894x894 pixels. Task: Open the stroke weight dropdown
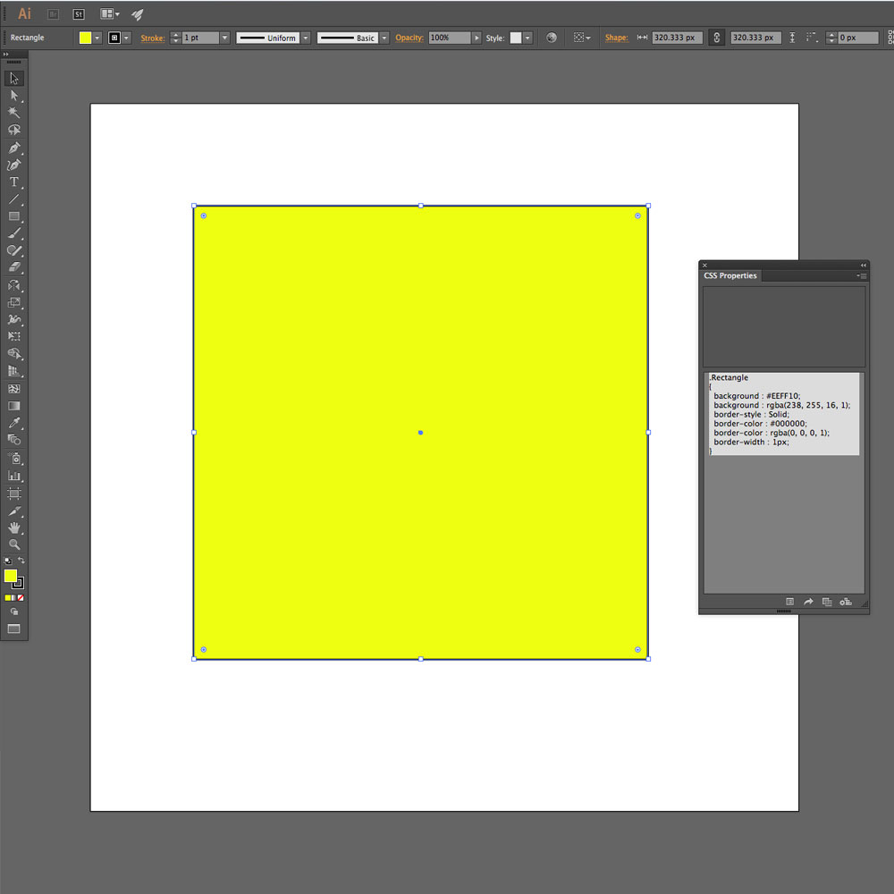(224, 38)
